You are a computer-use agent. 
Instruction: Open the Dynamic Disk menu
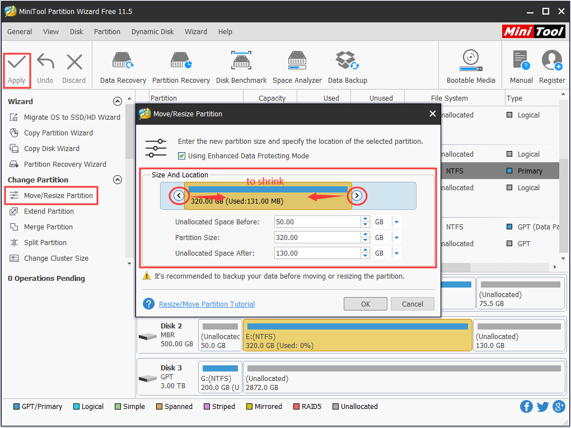pos(153,32)
